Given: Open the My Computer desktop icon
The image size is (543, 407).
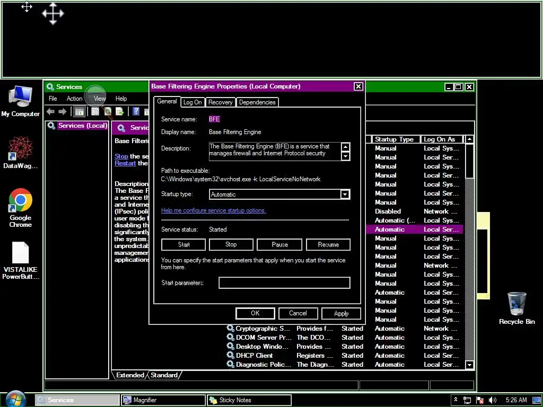Looking at the screenshot, I should pos(21,101).
